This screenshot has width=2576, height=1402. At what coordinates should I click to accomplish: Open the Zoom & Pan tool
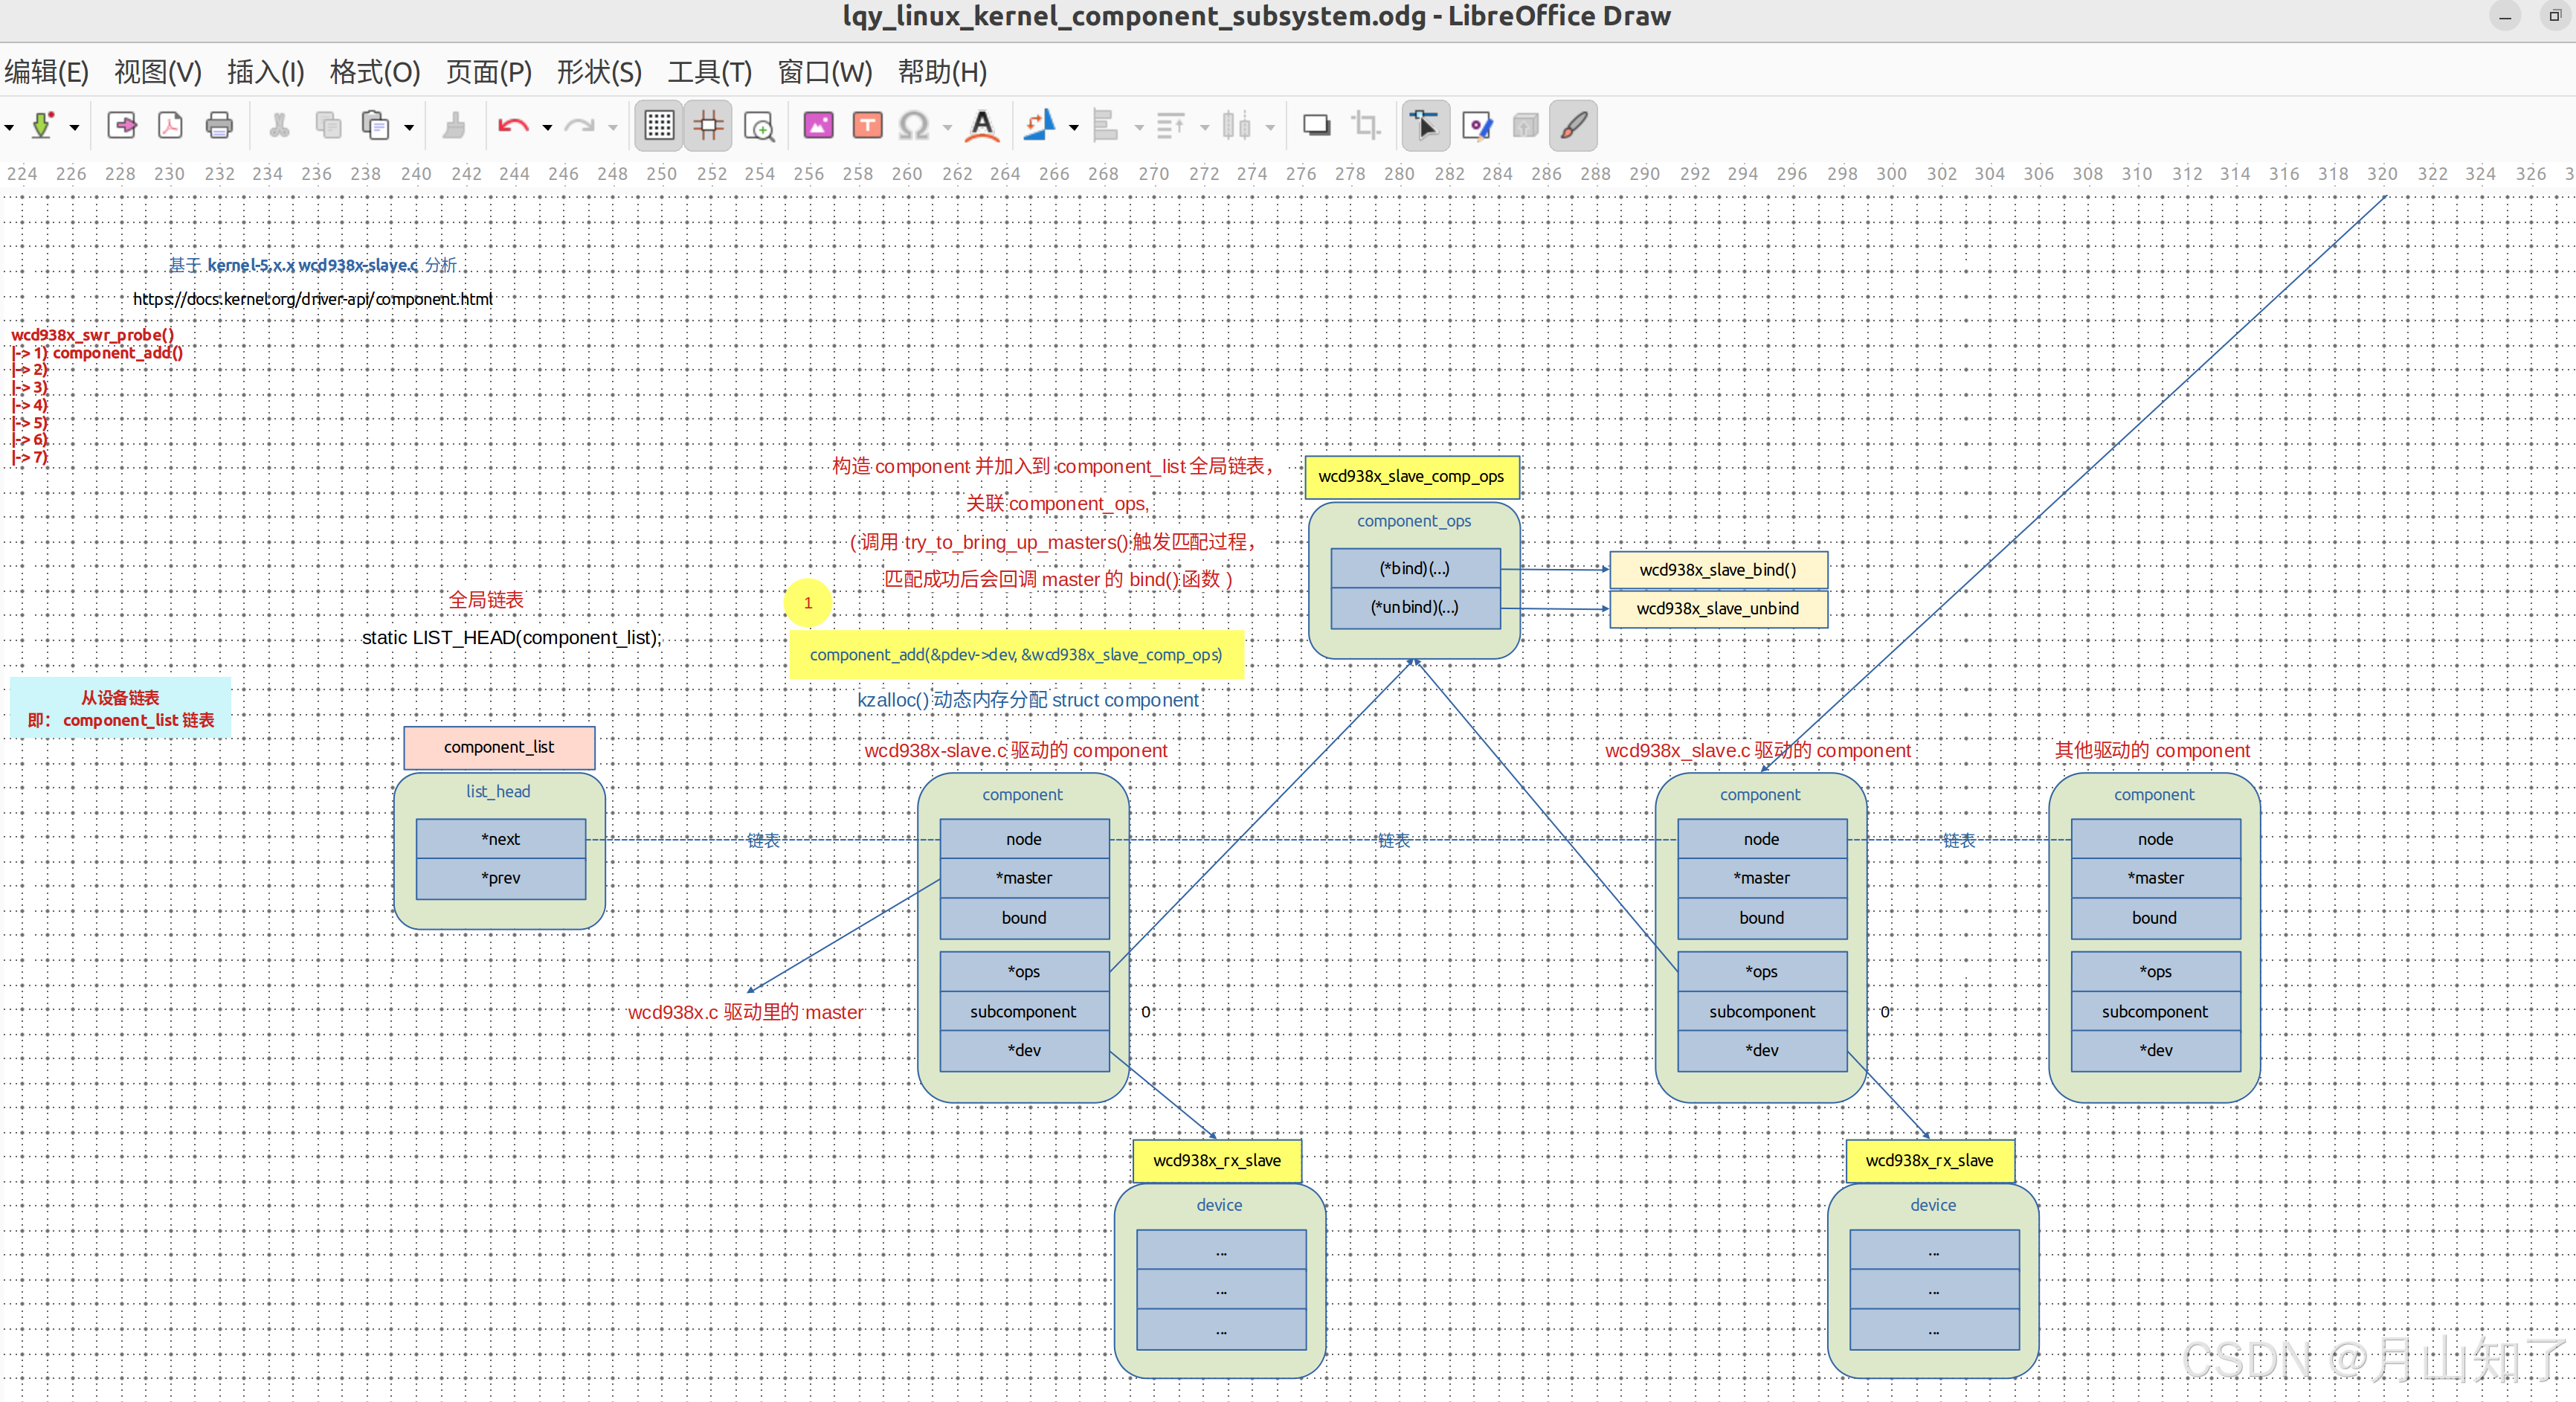coord(759,126)
